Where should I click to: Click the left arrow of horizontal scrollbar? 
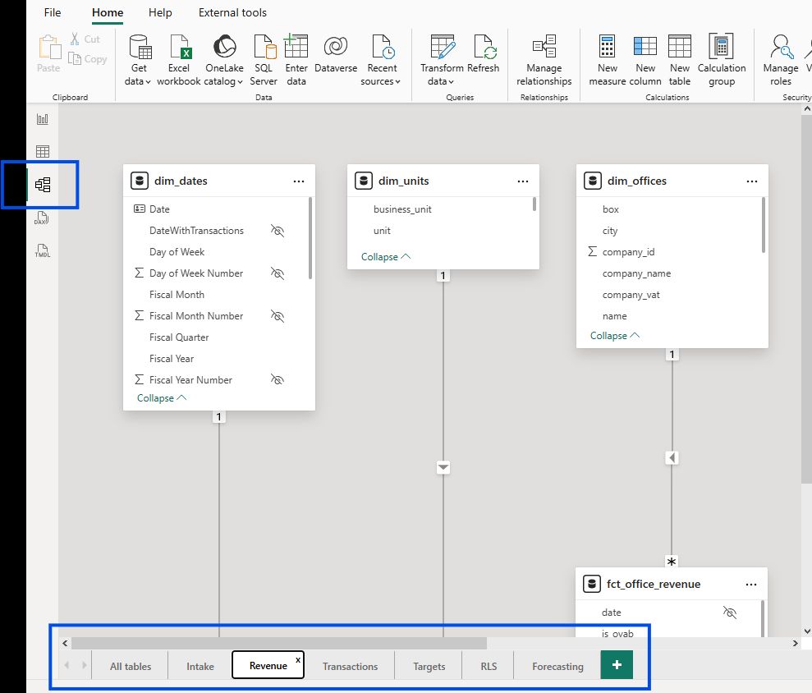click(x=65, y=643)
